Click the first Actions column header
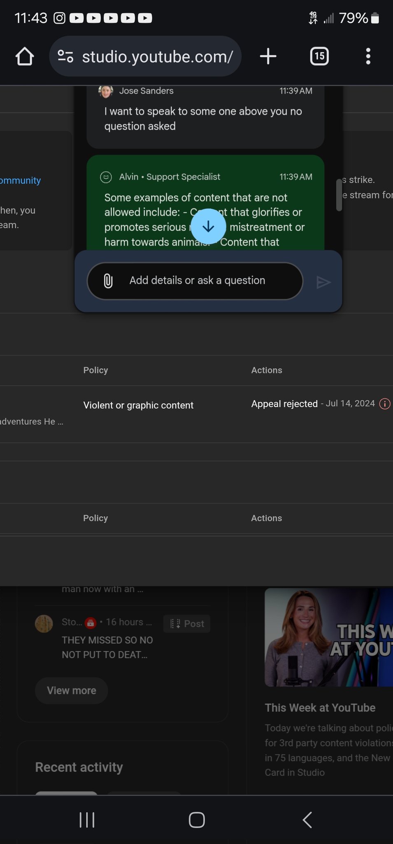The width and height of the screenshot is (393, 844). coord(267,370)
